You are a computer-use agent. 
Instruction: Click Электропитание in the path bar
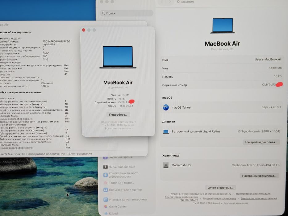tap(80, 154)
